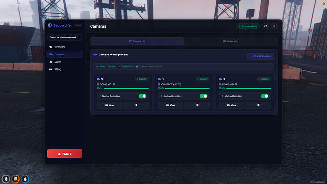Image resolution: width=327 pixels, height=184 pixels.
Task: Toggle Motion Detection for COMPACT ID 76
Action: coord(203,96)
